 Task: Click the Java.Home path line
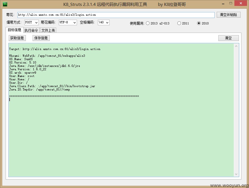tap(45, 66)
